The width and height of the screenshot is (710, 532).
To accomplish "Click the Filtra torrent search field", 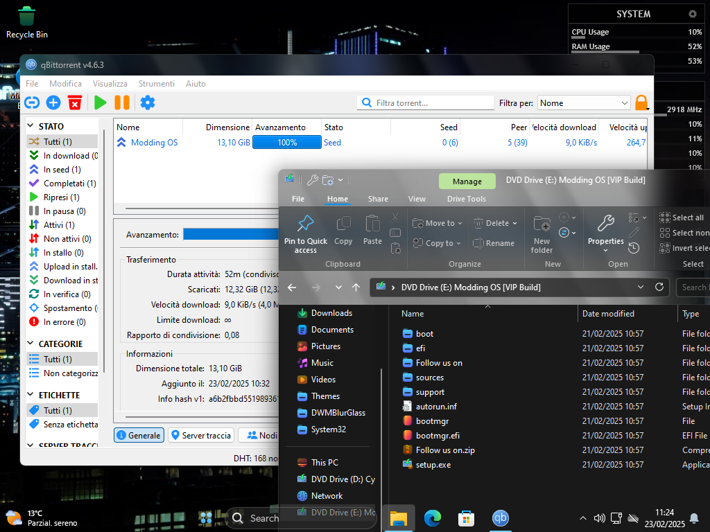I will coord(426,103).
